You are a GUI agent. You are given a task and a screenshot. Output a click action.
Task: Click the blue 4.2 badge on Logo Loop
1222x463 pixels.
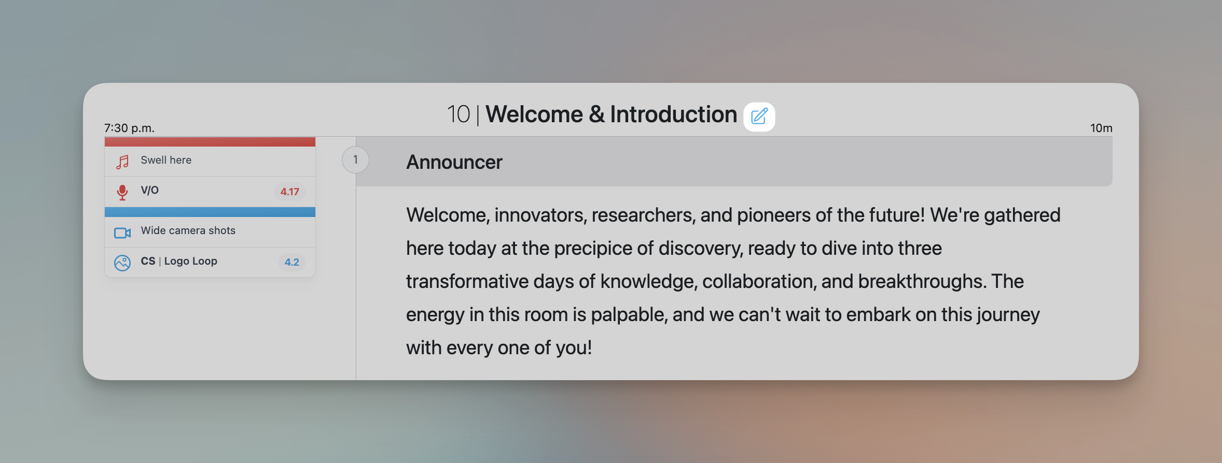(x=291, y=262)
